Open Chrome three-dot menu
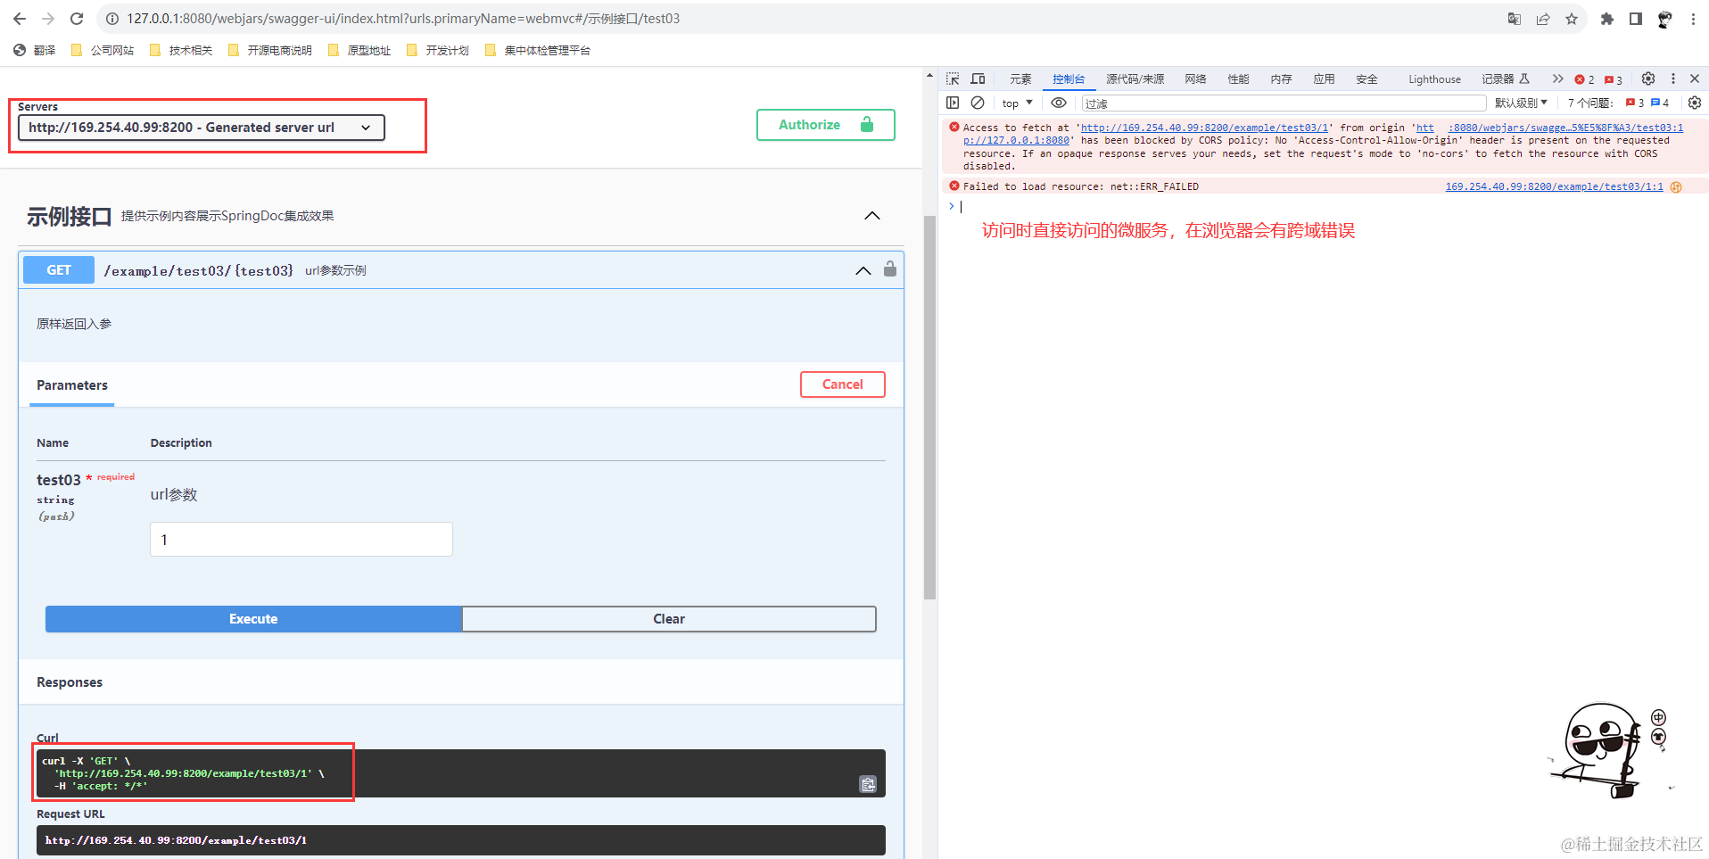Viewport: 1709px width, 859px height. [1693, 19]
